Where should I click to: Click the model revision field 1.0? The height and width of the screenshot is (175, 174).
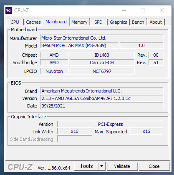pos(141,45)
